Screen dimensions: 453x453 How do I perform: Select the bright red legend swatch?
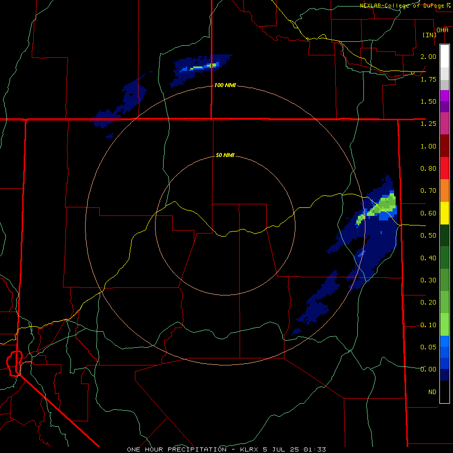pyautogui.click(x=444, y=168)
